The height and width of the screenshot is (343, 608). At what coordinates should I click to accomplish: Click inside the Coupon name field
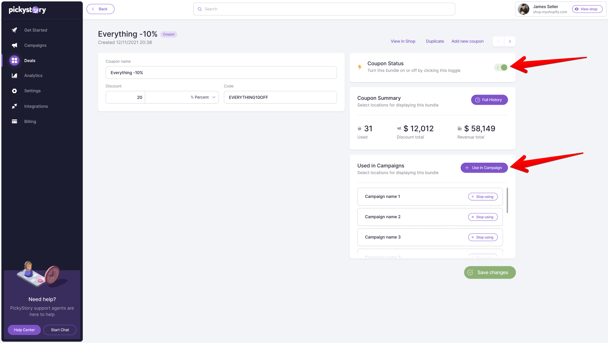point(221,72)
